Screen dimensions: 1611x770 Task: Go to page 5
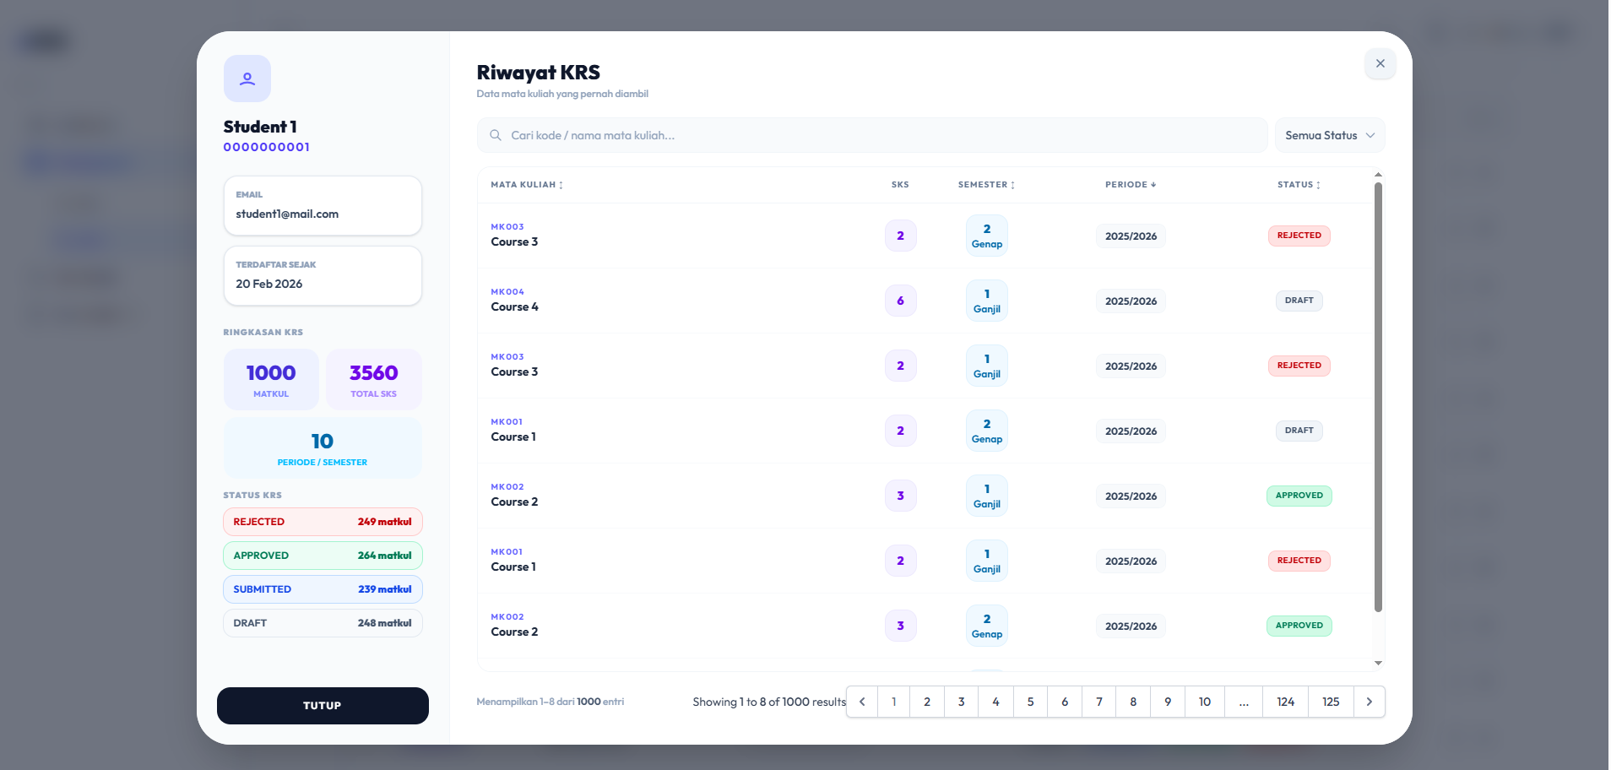(x=1030, y=702)
